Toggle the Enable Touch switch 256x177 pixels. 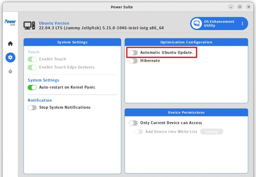(x=32, y=59)
